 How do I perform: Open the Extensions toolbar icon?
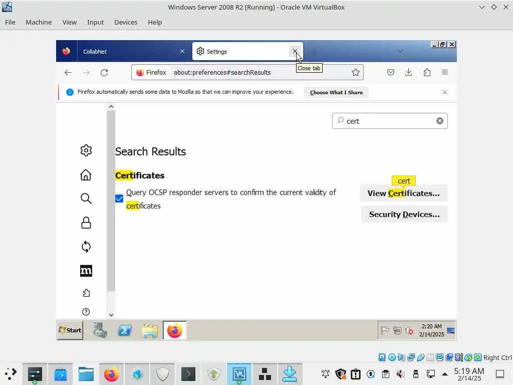coord(427,72)
